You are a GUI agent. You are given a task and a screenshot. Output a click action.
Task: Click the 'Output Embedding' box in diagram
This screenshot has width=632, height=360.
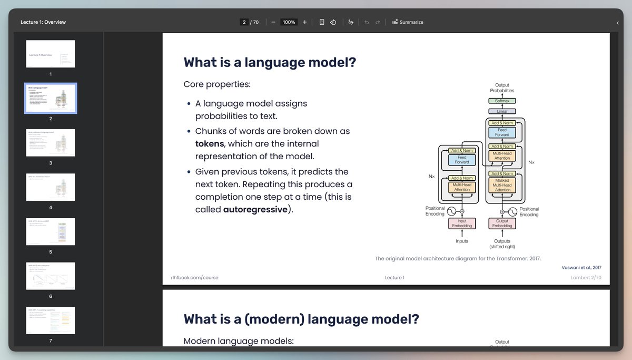[x=502, y=223]
